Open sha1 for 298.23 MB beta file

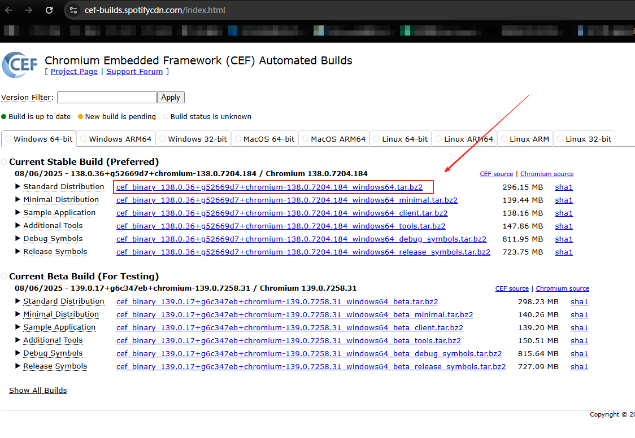point(579,302)
